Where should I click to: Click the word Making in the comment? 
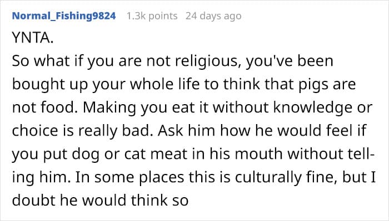109,107
